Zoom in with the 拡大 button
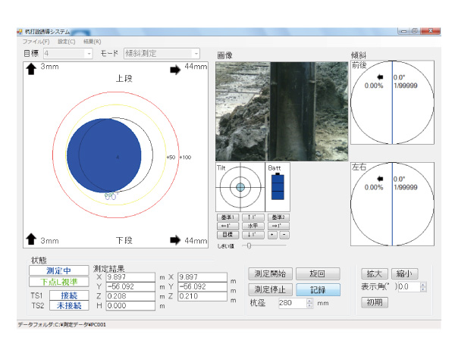 (x=375, y=273)
